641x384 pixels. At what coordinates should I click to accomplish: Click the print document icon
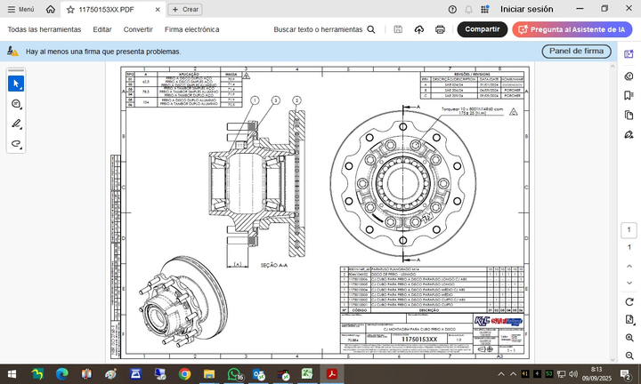pos(440,29)
